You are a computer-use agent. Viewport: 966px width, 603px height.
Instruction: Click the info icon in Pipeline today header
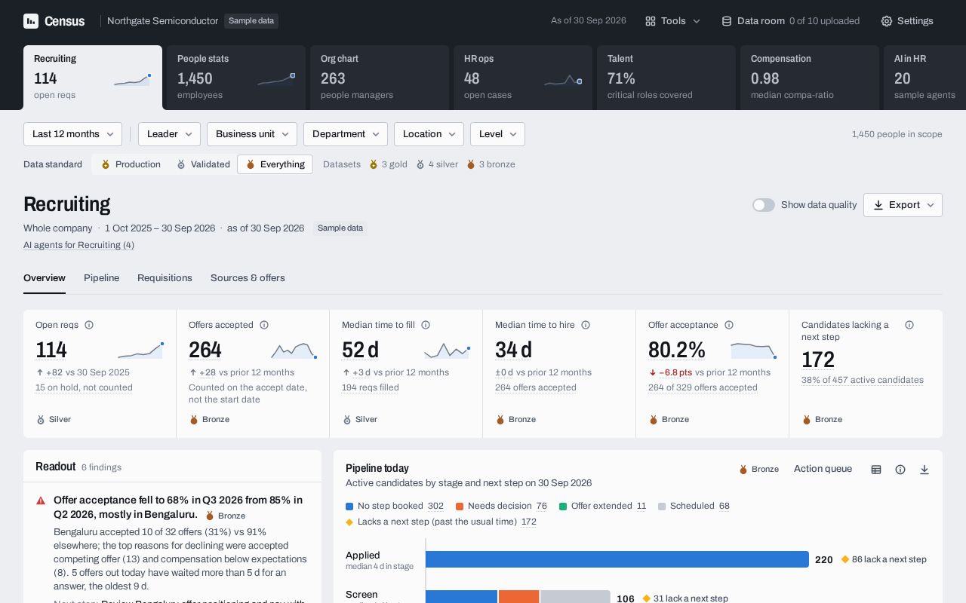coord(900,470)
